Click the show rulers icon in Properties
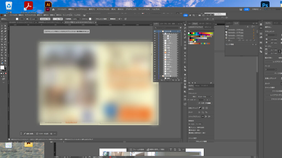This screenshot has width=282, height=158. pos(200,108)
